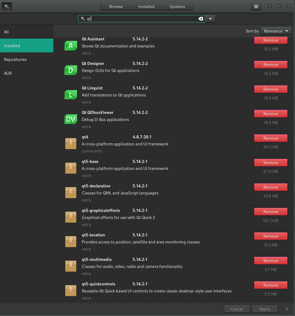Select the Qt Designer package name
The height and width of the screenshot is (316, 295).
(x=93, y=63)
